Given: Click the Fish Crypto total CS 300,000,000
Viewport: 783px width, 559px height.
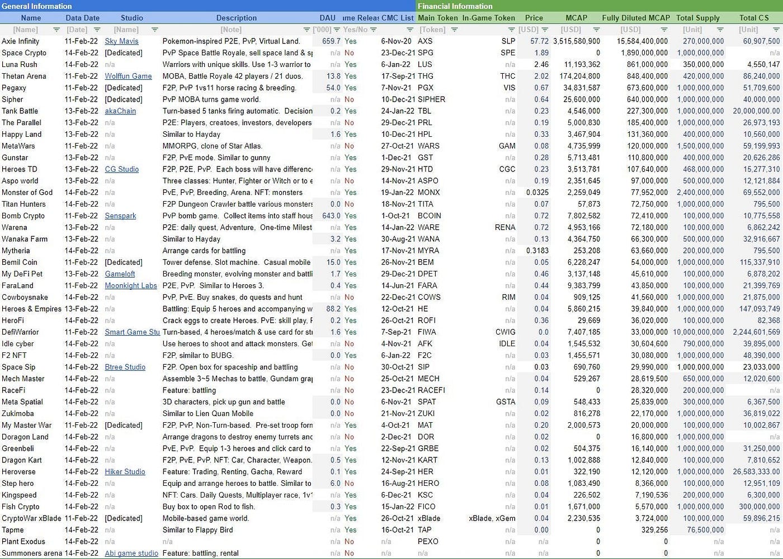Looking at the screenshot, I should tap(759, 507).
